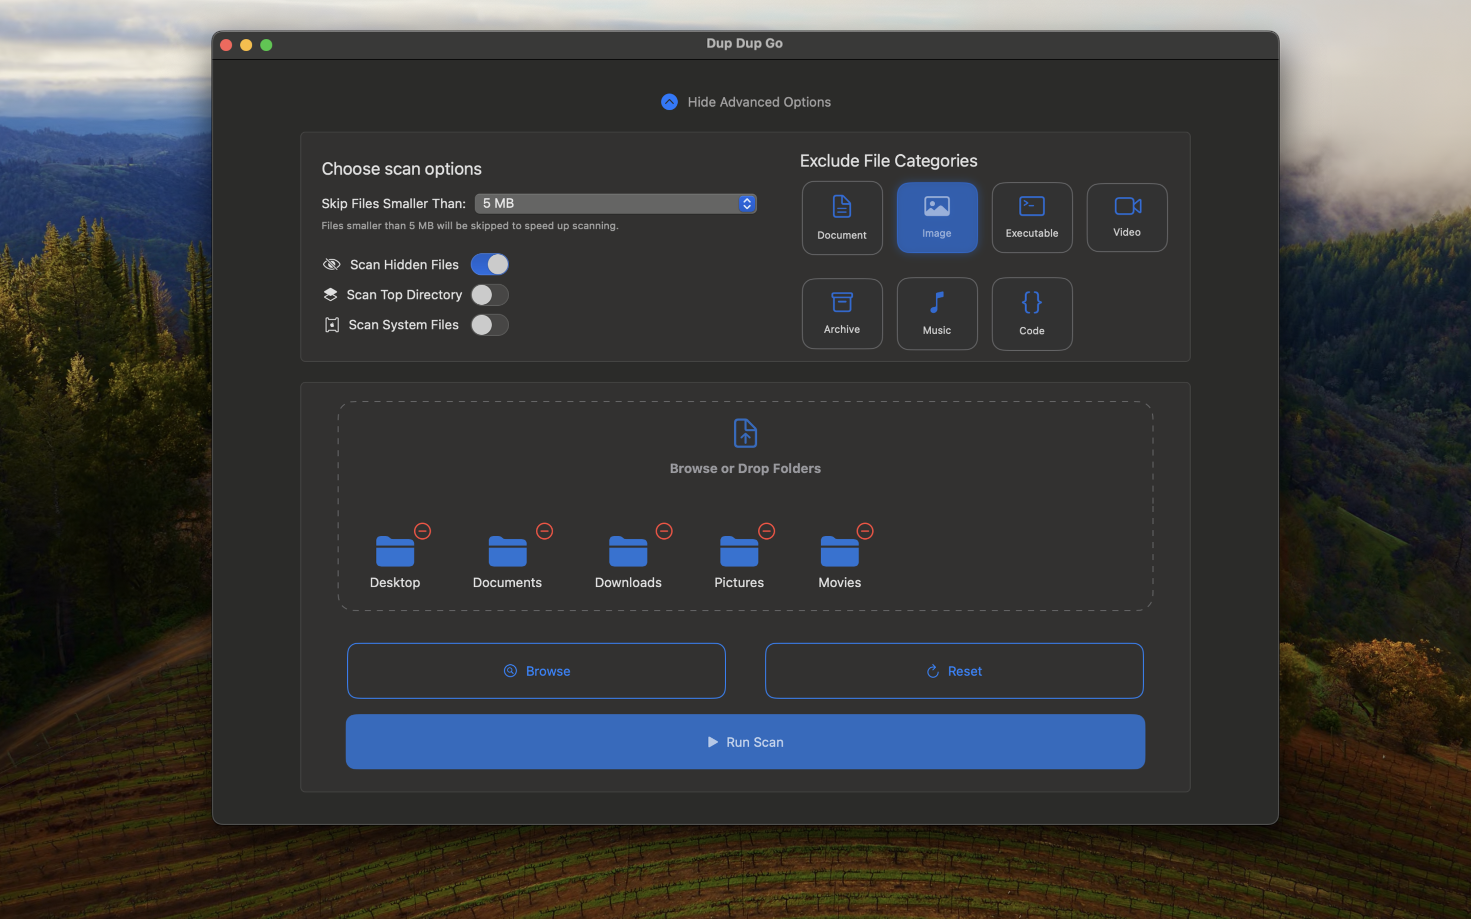1471x919 pixels.
Task: Select the Pictures folder icon
Action: pos(739,551)
